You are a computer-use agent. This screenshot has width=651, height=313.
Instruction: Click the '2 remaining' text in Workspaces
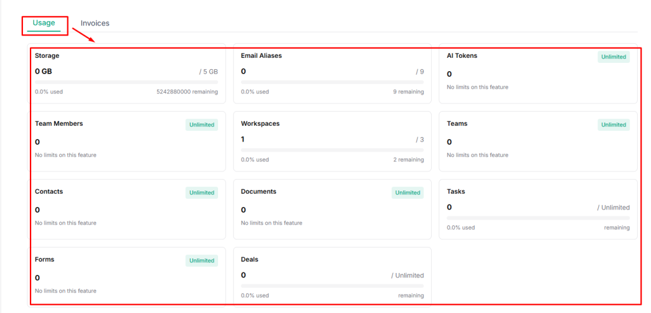tap(408, 160)
